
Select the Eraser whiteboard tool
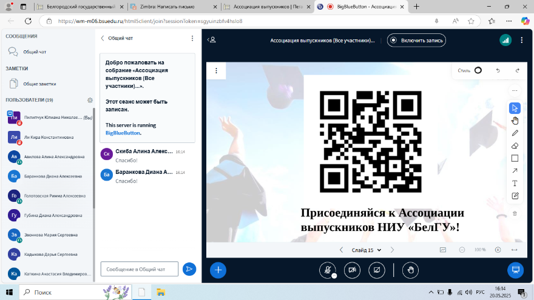(515, 145)
